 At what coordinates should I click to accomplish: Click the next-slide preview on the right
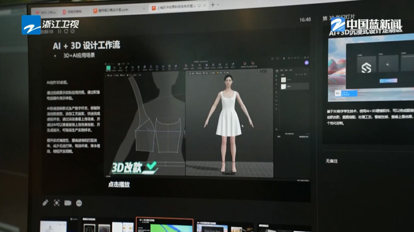pyautogui.click(x=371, y=68)
